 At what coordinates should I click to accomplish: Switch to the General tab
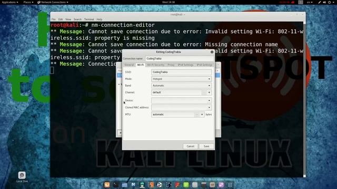129,65
